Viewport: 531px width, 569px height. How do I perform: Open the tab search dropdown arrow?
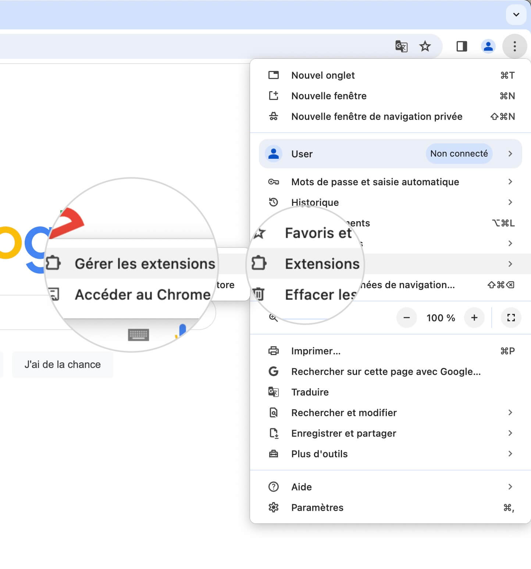tap(516, 15)
